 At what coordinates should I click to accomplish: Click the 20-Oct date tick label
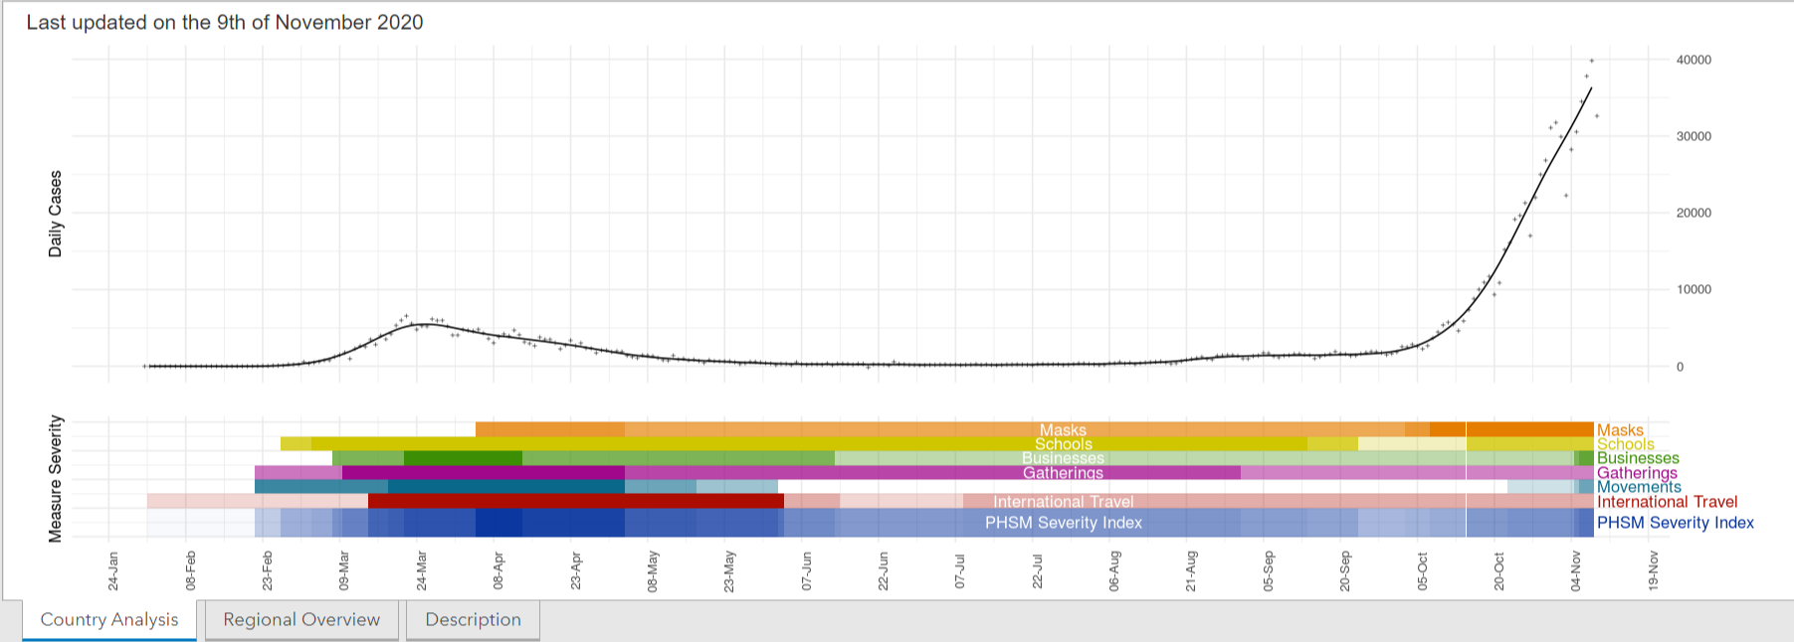coord(1497,570)
